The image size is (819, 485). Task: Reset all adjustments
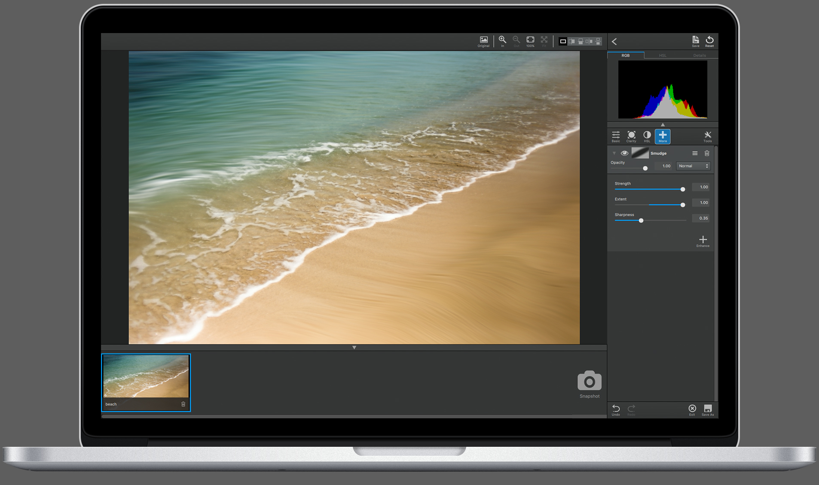(x=709, y=41)
